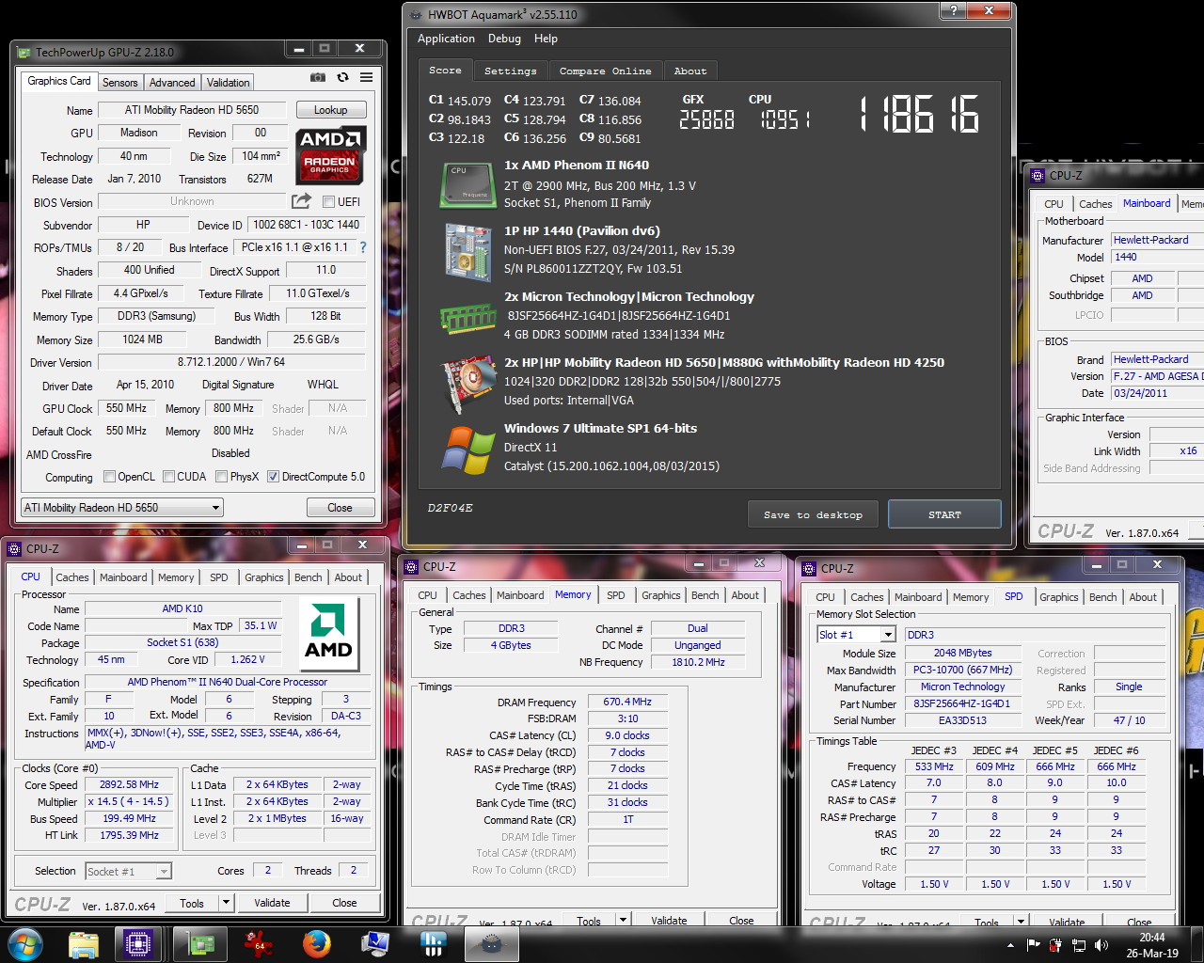
Task: Expand the Tools dropdown arrow in CPU-Z CPU window
Action: click(226, 903)
